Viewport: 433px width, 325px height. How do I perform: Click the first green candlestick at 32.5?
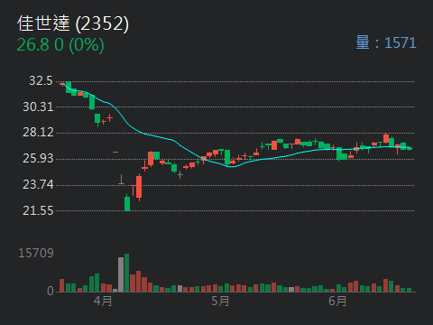pyautogui.click(x=69, y=87)
